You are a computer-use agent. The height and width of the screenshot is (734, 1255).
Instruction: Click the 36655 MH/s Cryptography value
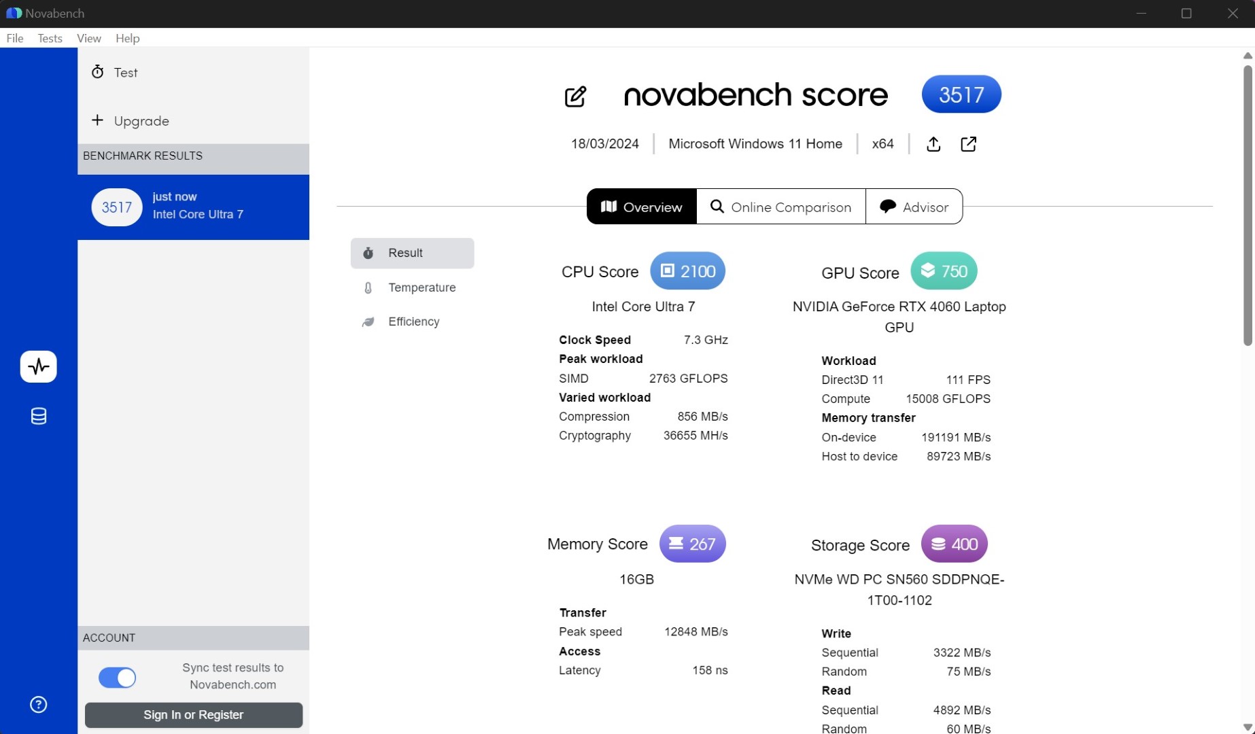(x=695, y=436)
